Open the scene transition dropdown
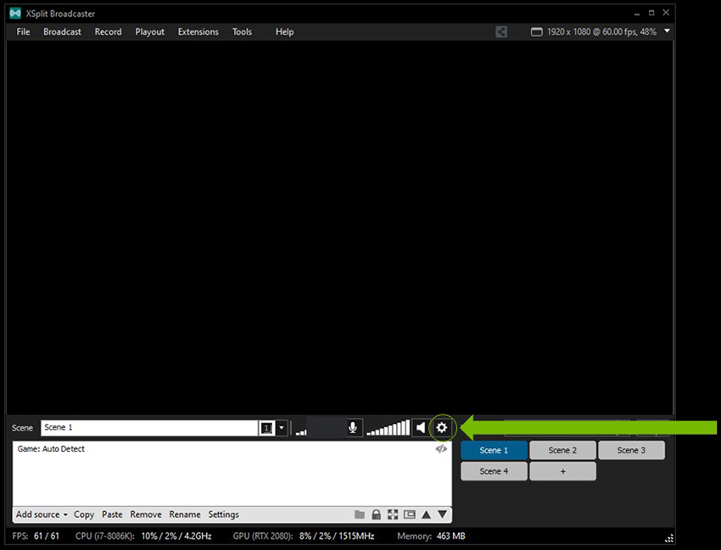 tap(282, 428)
